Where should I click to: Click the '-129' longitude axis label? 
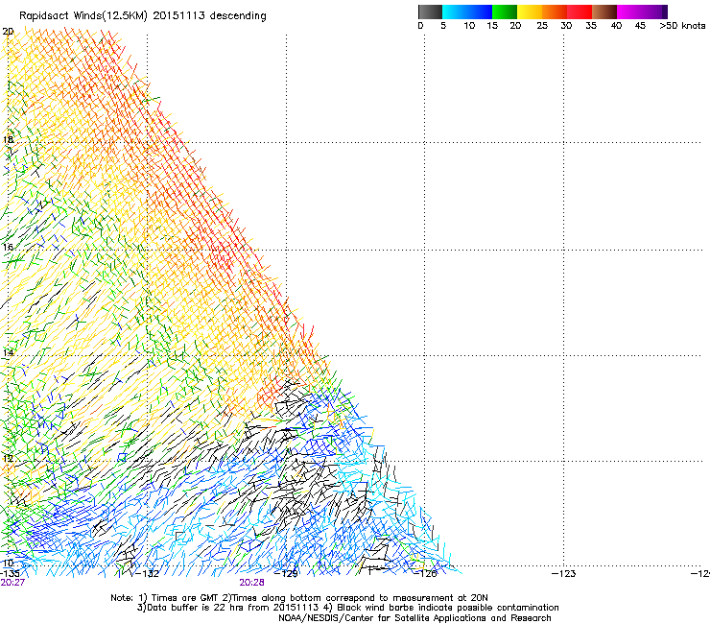(x=286, y=574)
